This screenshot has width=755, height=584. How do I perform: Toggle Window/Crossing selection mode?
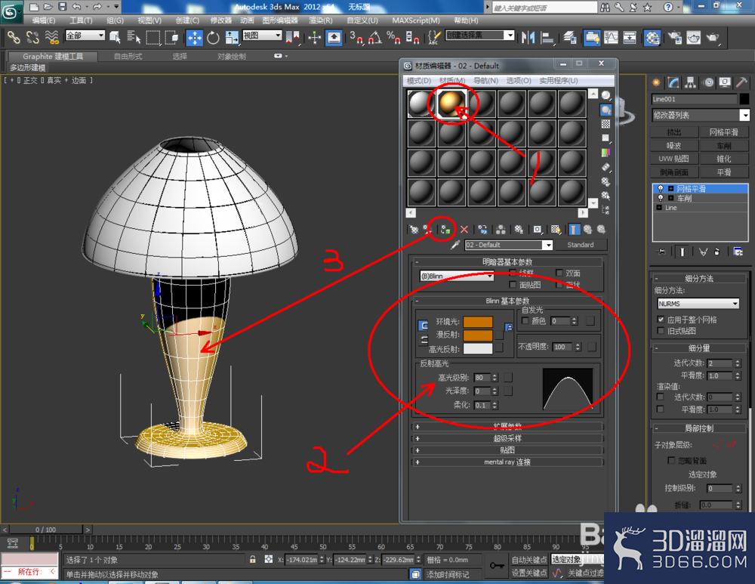coord(172,37)
